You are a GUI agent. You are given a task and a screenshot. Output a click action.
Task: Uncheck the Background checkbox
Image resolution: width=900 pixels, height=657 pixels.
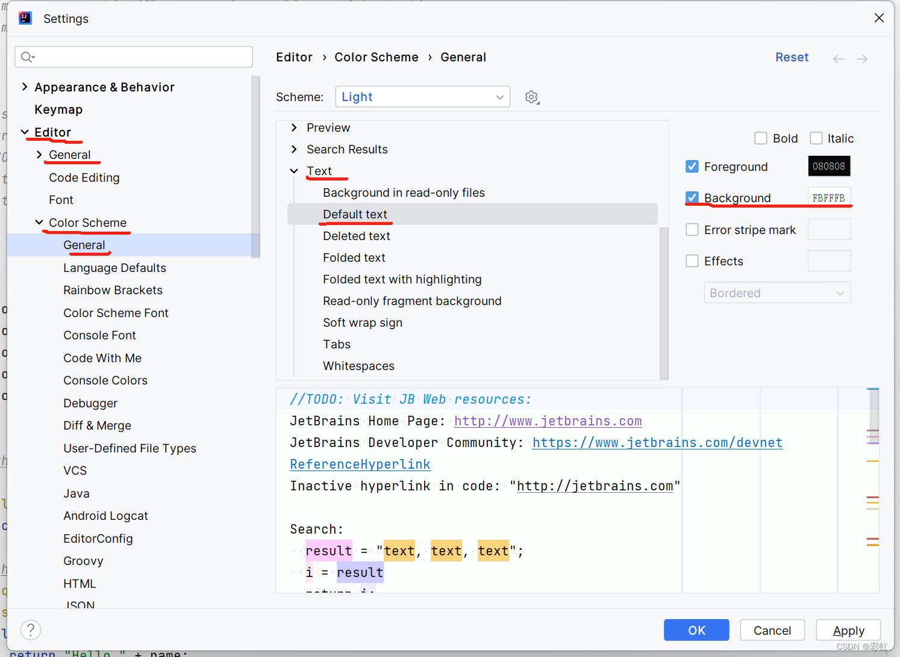692,198
